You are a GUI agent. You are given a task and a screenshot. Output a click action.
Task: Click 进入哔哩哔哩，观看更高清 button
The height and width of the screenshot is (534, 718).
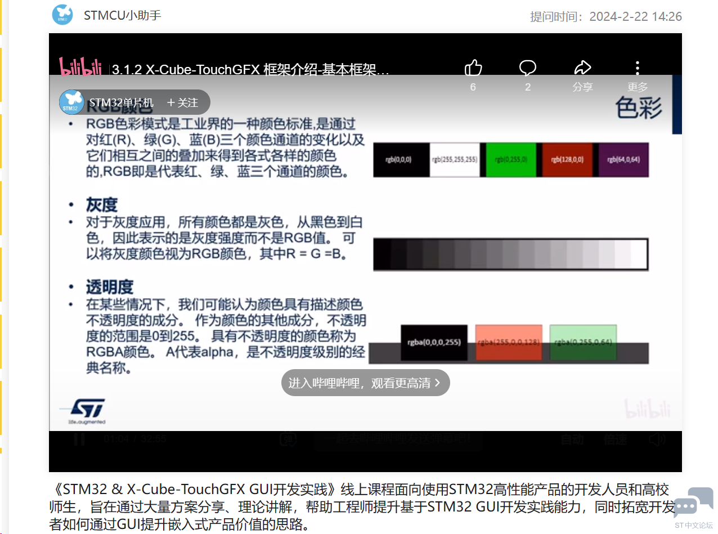pyautogui.click(x=365, y=383)
